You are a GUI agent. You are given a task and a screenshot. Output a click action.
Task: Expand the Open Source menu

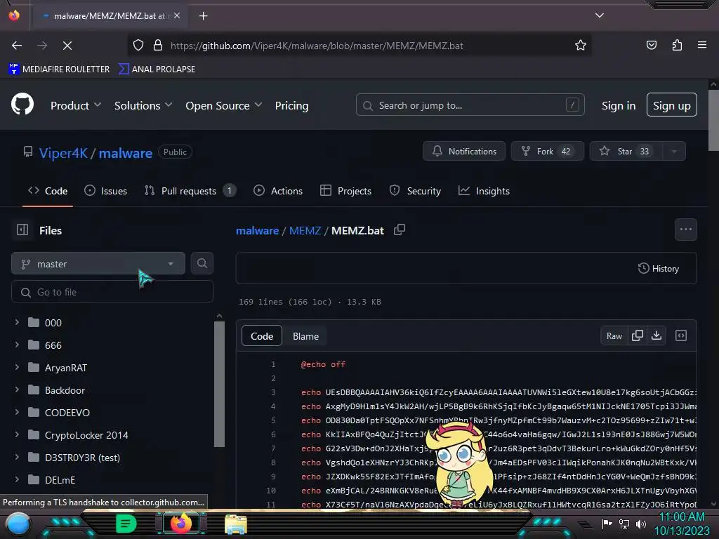224,105
